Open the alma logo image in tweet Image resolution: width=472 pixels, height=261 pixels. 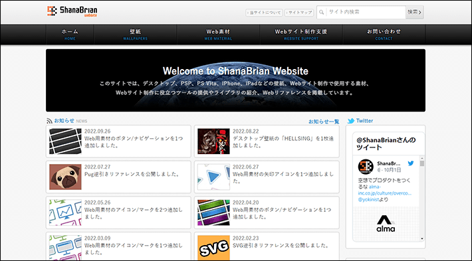(x=386, y=223)
